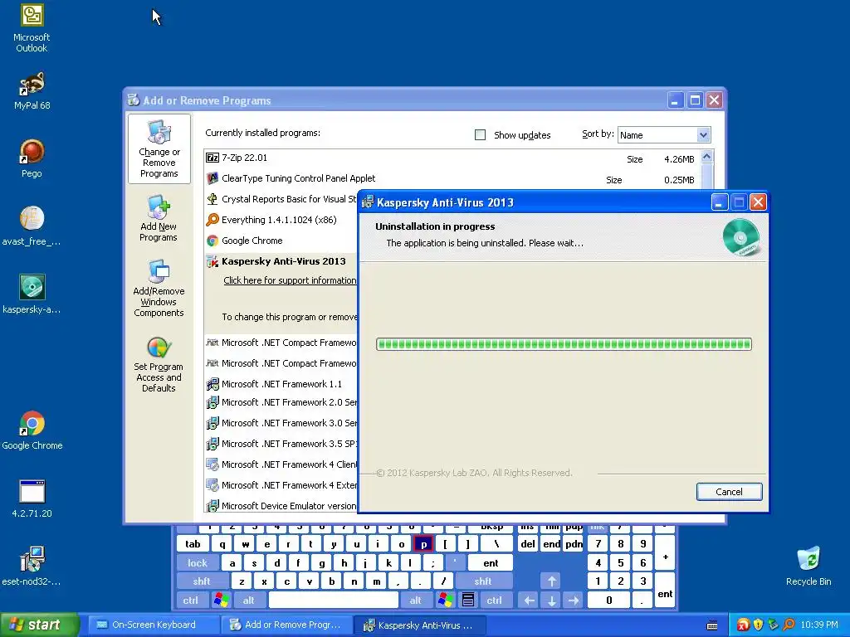Minimize the Kaspersky Anti-Virus 2013 dialog
The width and height of the screenshot is (850, 637).
tap(720, 202)
